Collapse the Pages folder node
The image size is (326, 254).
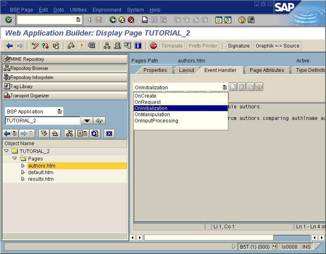[x=14, y=158]
